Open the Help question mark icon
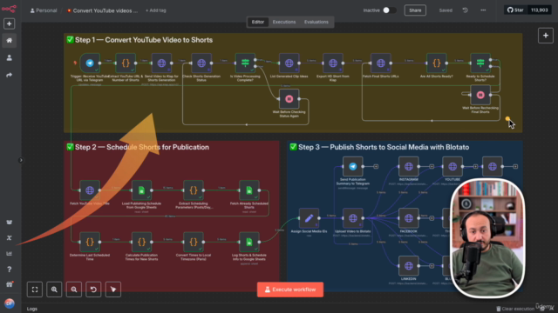This screenshot has width=558, height=313. point(10,270)
